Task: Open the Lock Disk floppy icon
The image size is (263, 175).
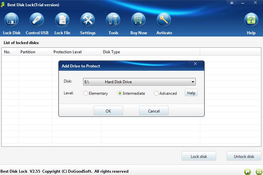Action: pos(12,20)
